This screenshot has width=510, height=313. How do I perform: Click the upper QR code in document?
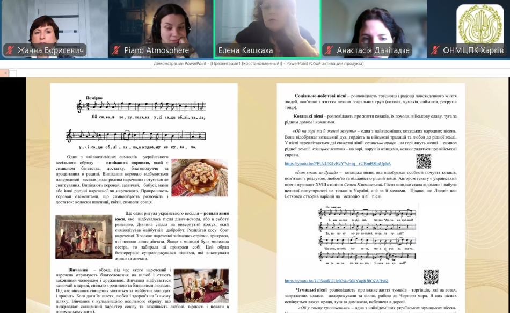pyautogui.click(x=424, y=161)
